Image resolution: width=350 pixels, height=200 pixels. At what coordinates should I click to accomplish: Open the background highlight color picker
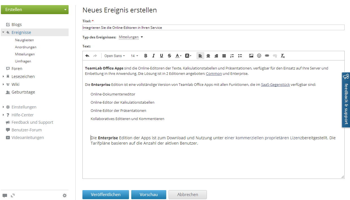188,56
